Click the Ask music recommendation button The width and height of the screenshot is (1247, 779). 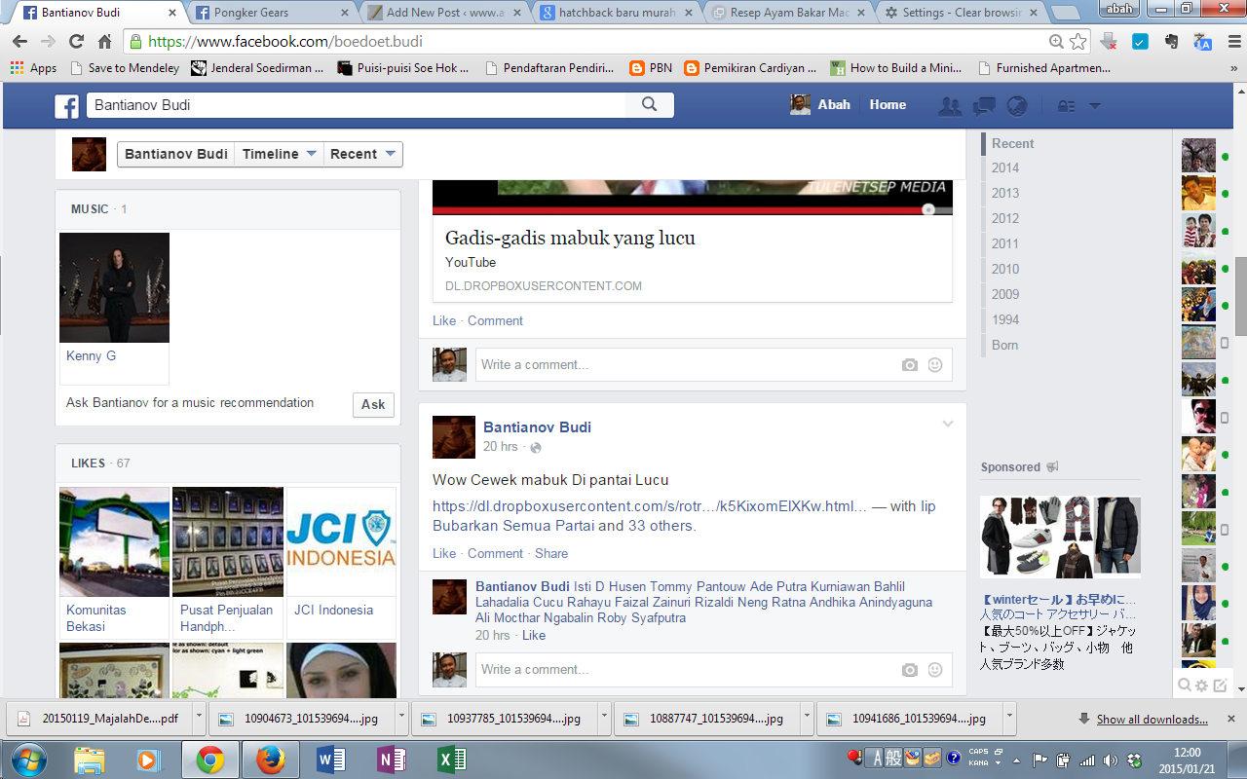click(373, 404)
